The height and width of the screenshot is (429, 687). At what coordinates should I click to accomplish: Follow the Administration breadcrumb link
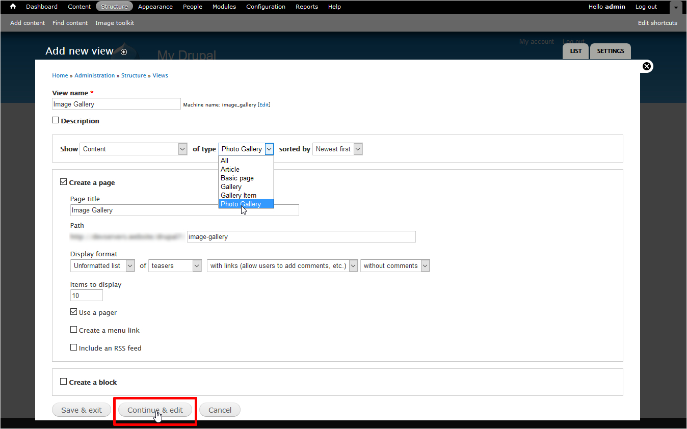tap(95, 75)
